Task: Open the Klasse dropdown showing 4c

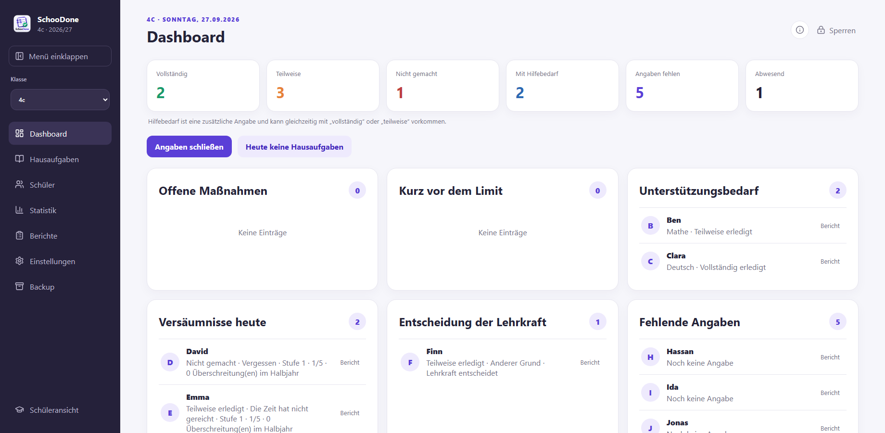Action: 60,100
